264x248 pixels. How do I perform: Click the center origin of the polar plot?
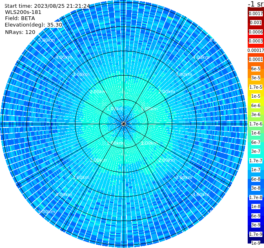point(124,124)
